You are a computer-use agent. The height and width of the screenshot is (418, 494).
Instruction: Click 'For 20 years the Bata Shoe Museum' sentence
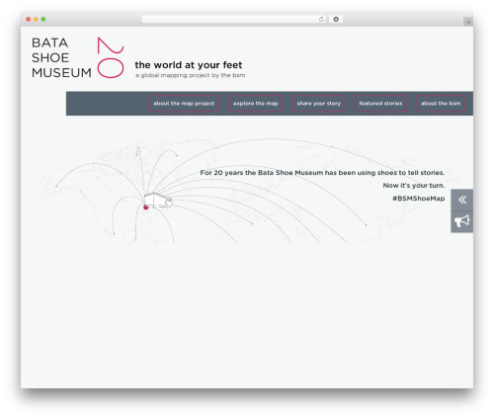coord(322,173)
